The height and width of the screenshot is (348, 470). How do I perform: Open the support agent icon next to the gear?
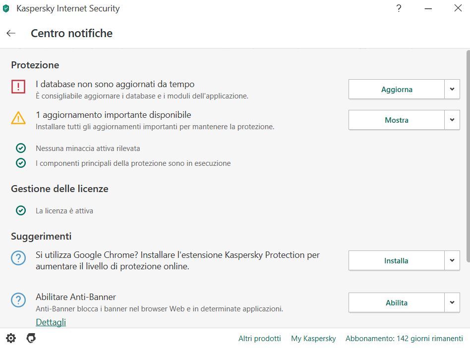31,338
